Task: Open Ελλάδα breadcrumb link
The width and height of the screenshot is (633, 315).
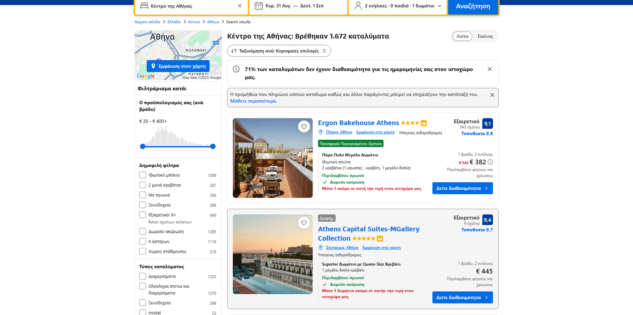Action: point(174,22)
